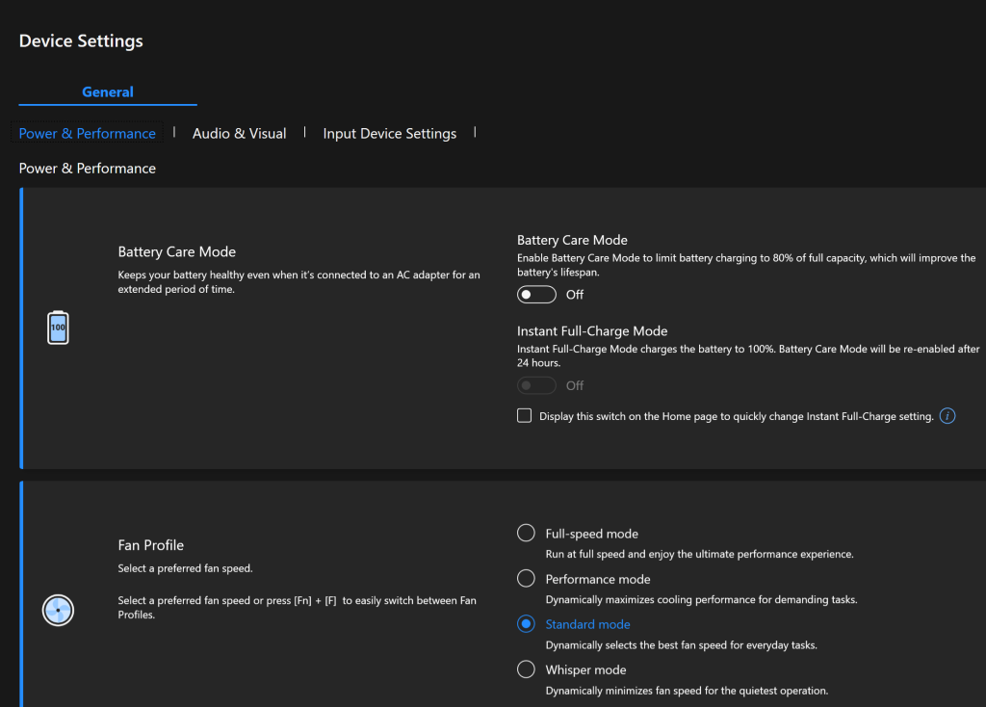Select Full-speed mode radio button

point(526,534)
